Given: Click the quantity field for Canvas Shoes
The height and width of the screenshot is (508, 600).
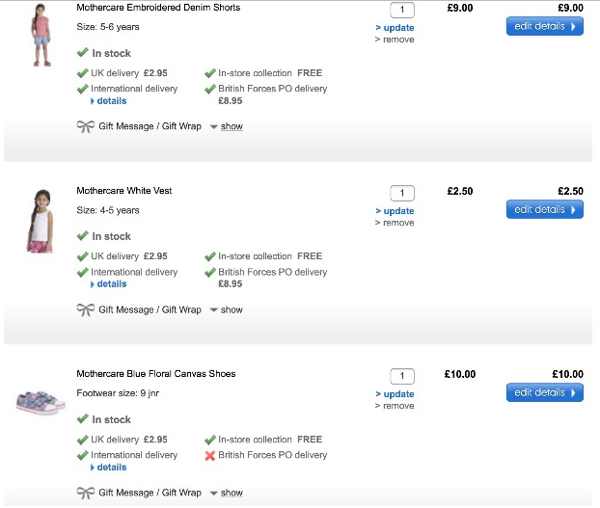Looking at the screenshot, I should 402,376.
